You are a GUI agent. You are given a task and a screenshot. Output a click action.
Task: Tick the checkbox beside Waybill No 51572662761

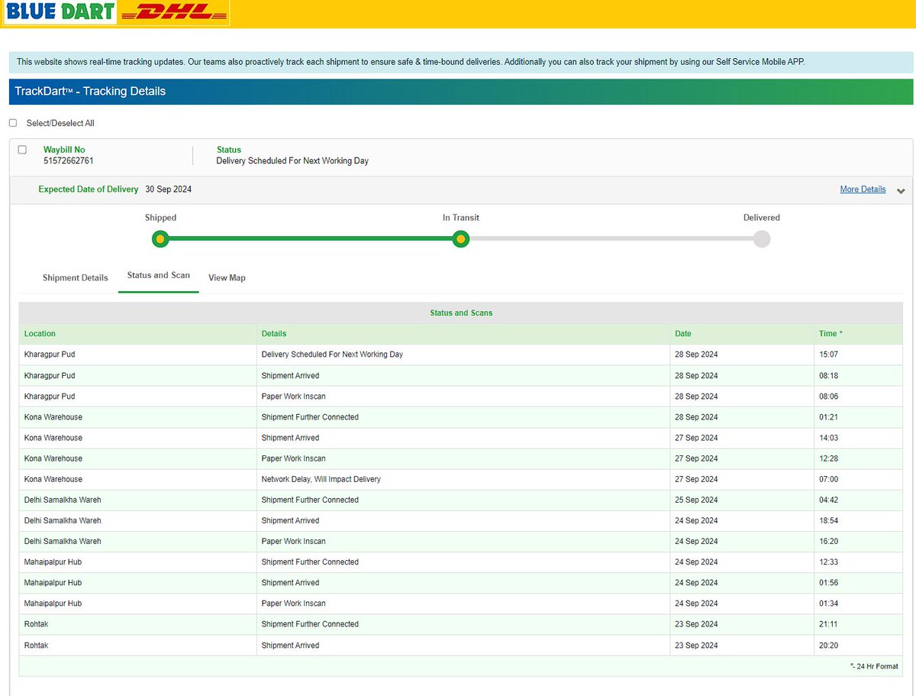click(22, 150)
